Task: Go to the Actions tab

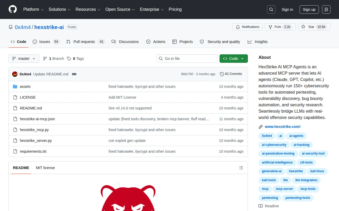Action: [x=156, y=42]
